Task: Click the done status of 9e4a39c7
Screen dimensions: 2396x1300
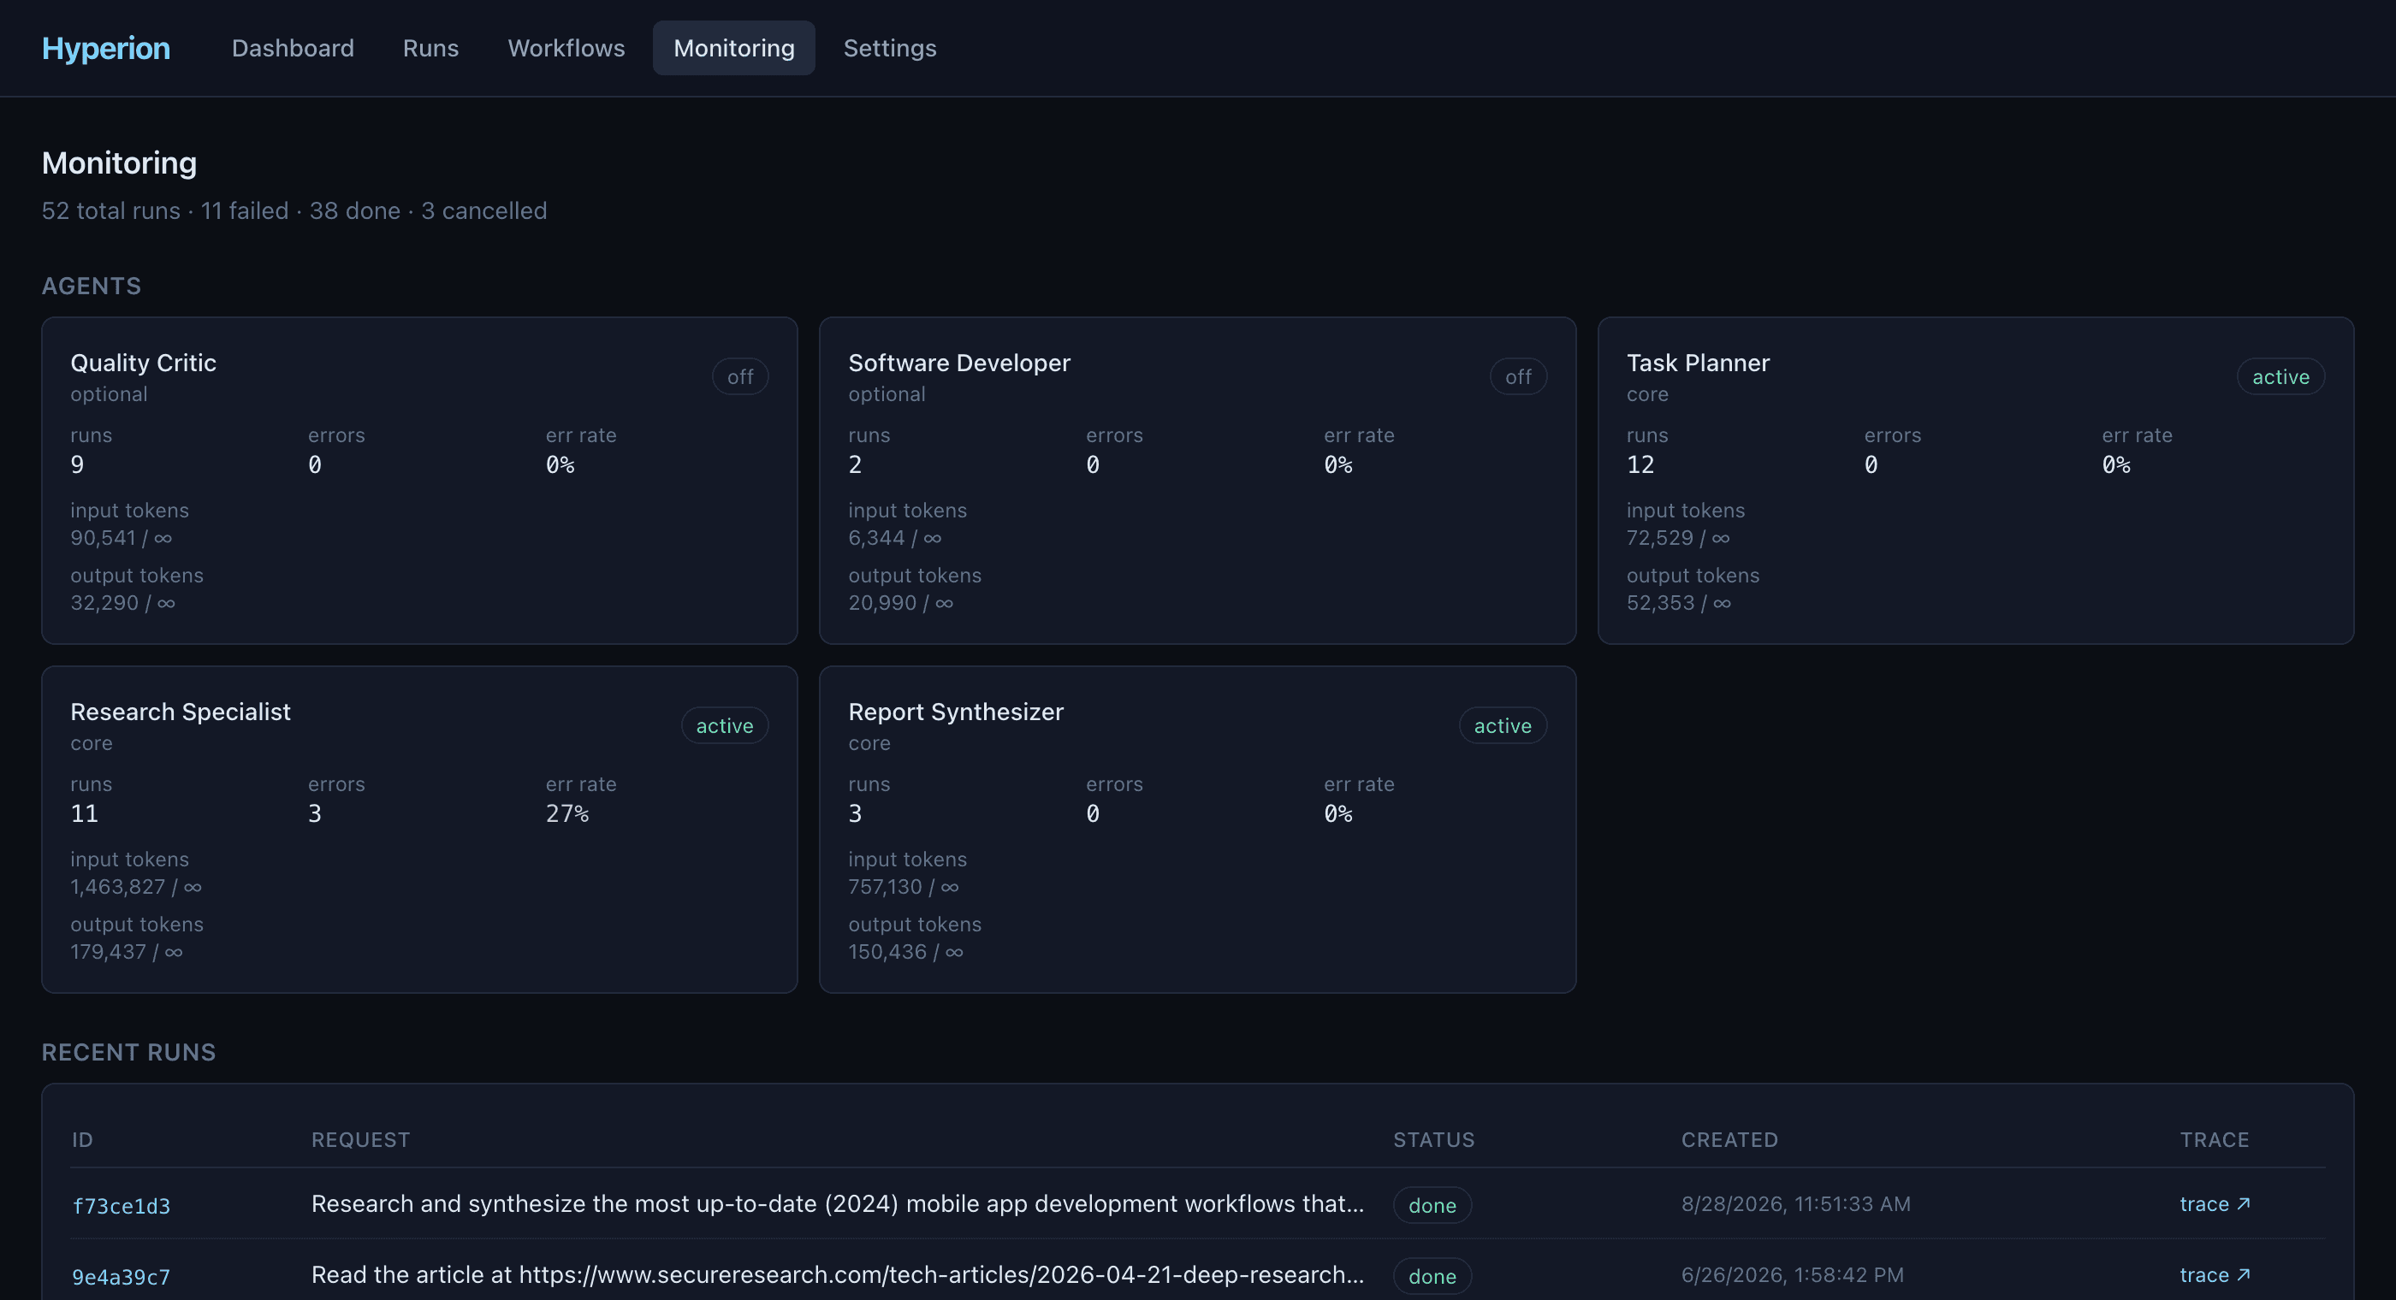Action: coord(1432,1276)
